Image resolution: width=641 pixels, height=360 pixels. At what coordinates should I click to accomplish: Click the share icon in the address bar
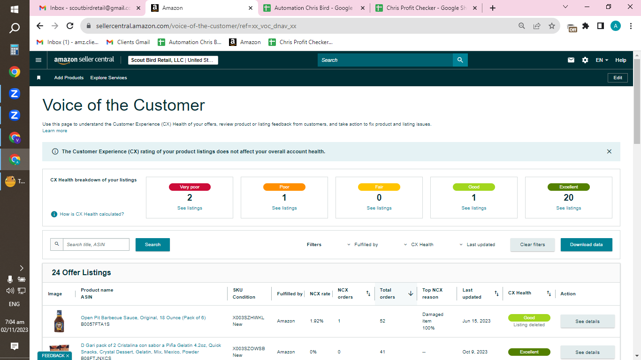pos(537,26)
